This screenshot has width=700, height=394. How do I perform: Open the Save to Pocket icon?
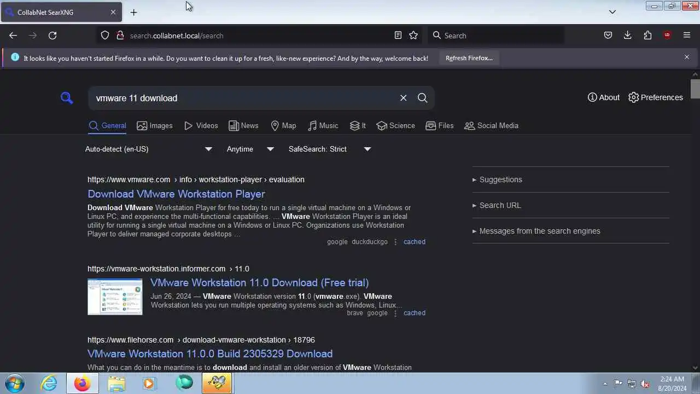[x=608, y=36]
